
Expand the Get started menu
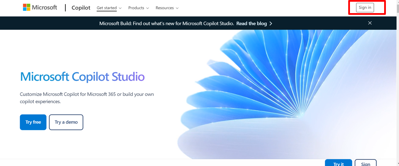(x=109, y=8)
